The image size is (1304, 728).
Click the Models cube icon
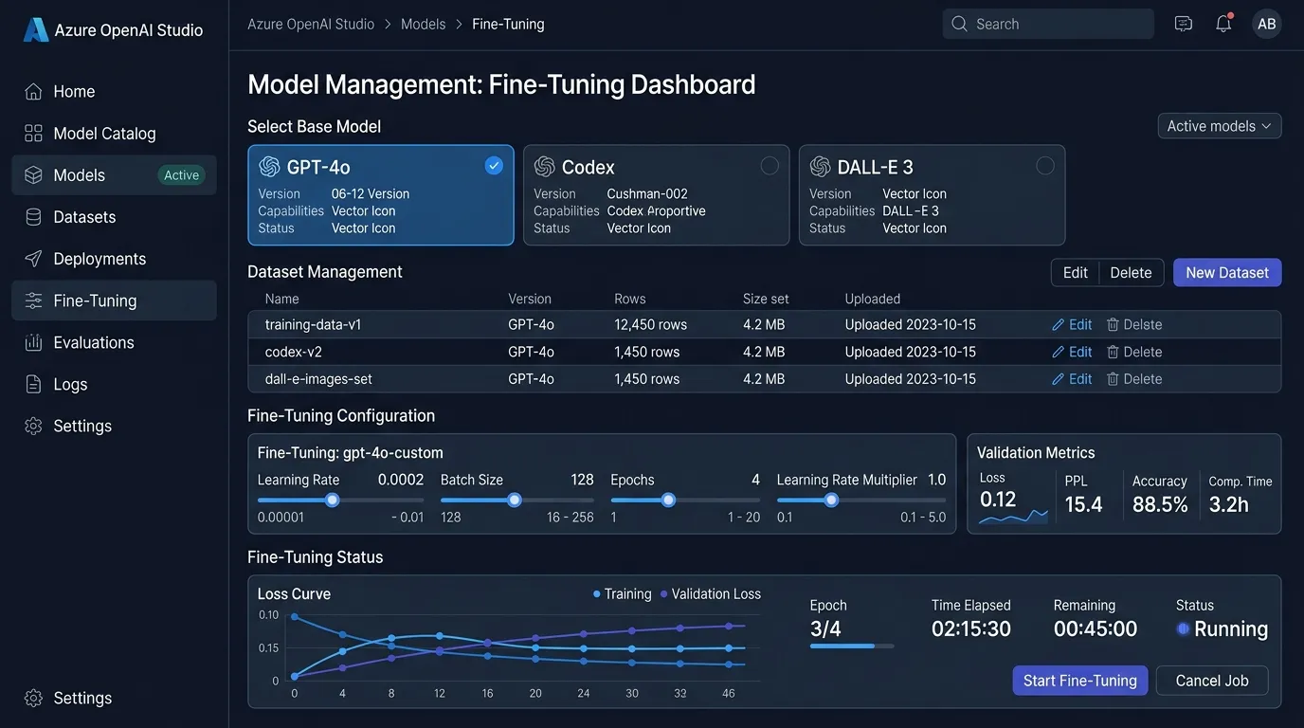tap(33, 175)
